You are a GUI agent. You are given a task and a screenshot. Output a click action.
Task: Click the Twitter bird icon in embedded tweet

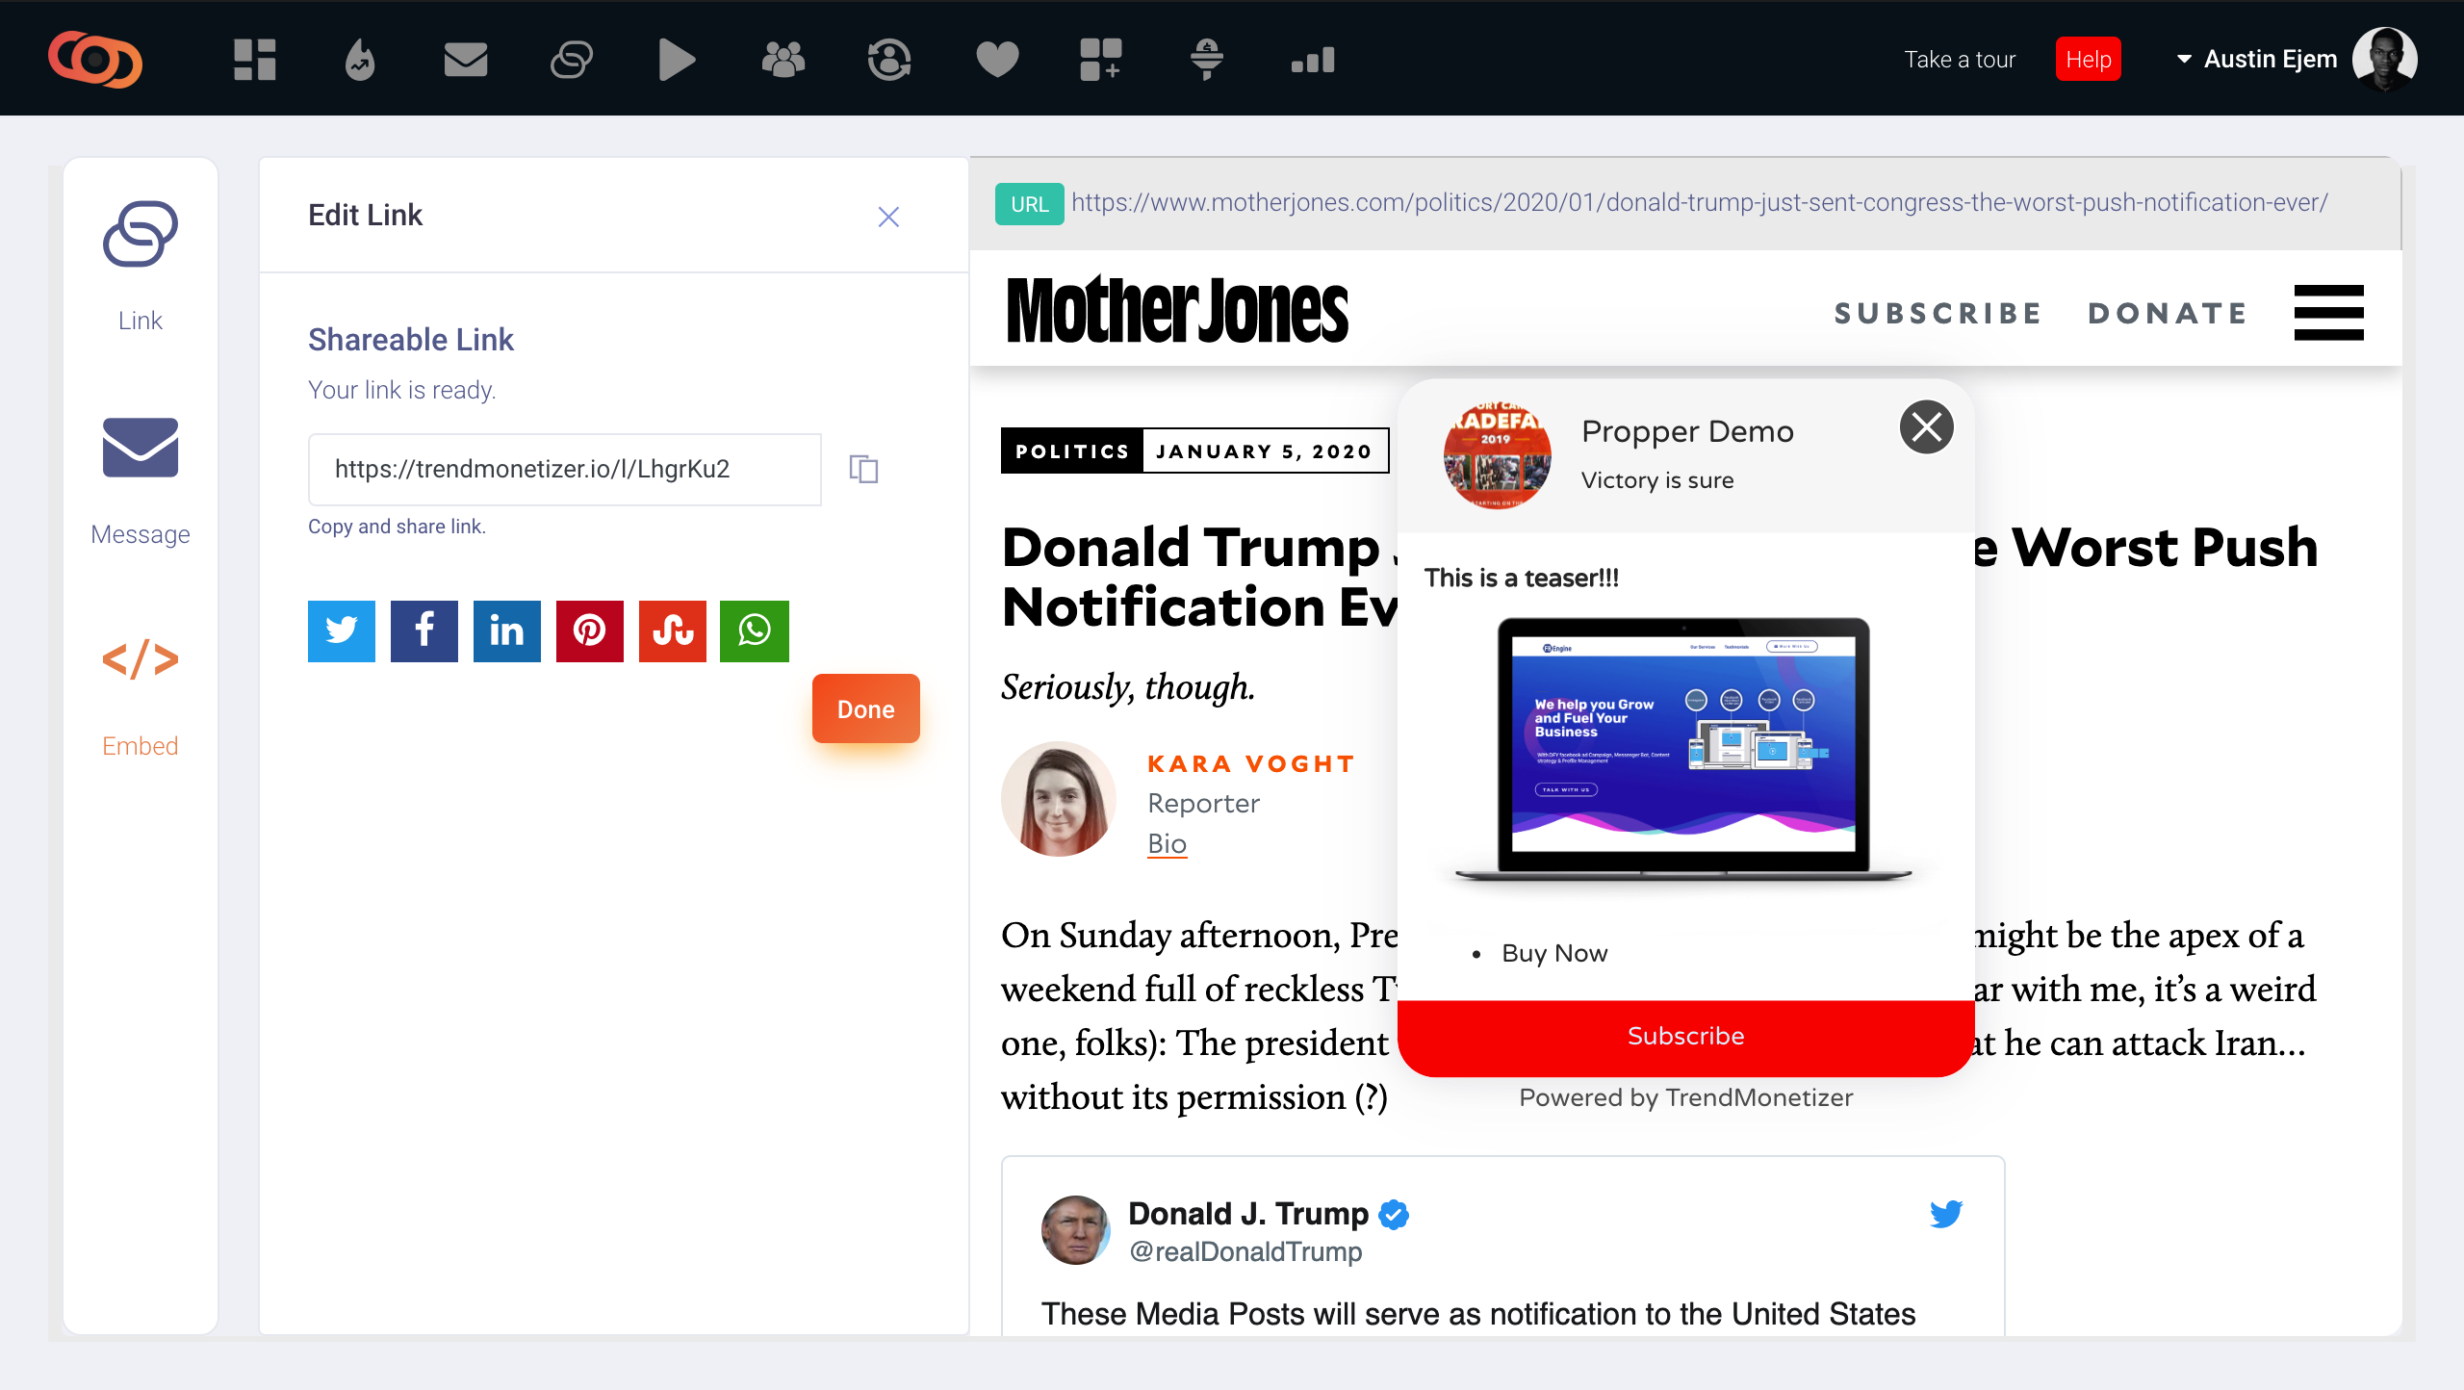coord(1946,1214)
